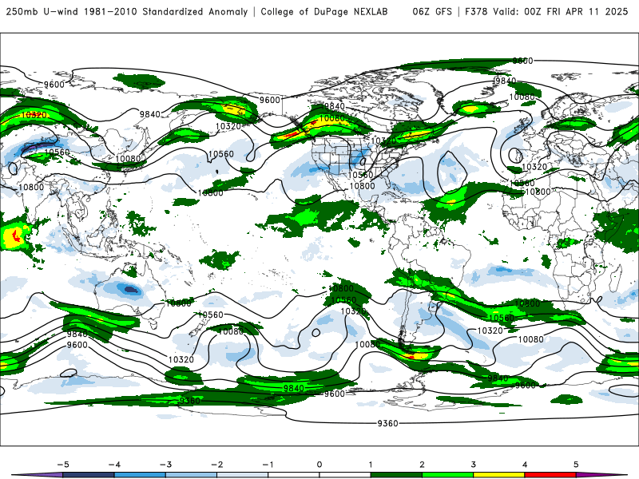The height and width of the screenshot is (479, 639).
Task: Select the 1 label on the color scale
Action: [x=371, y=465]
